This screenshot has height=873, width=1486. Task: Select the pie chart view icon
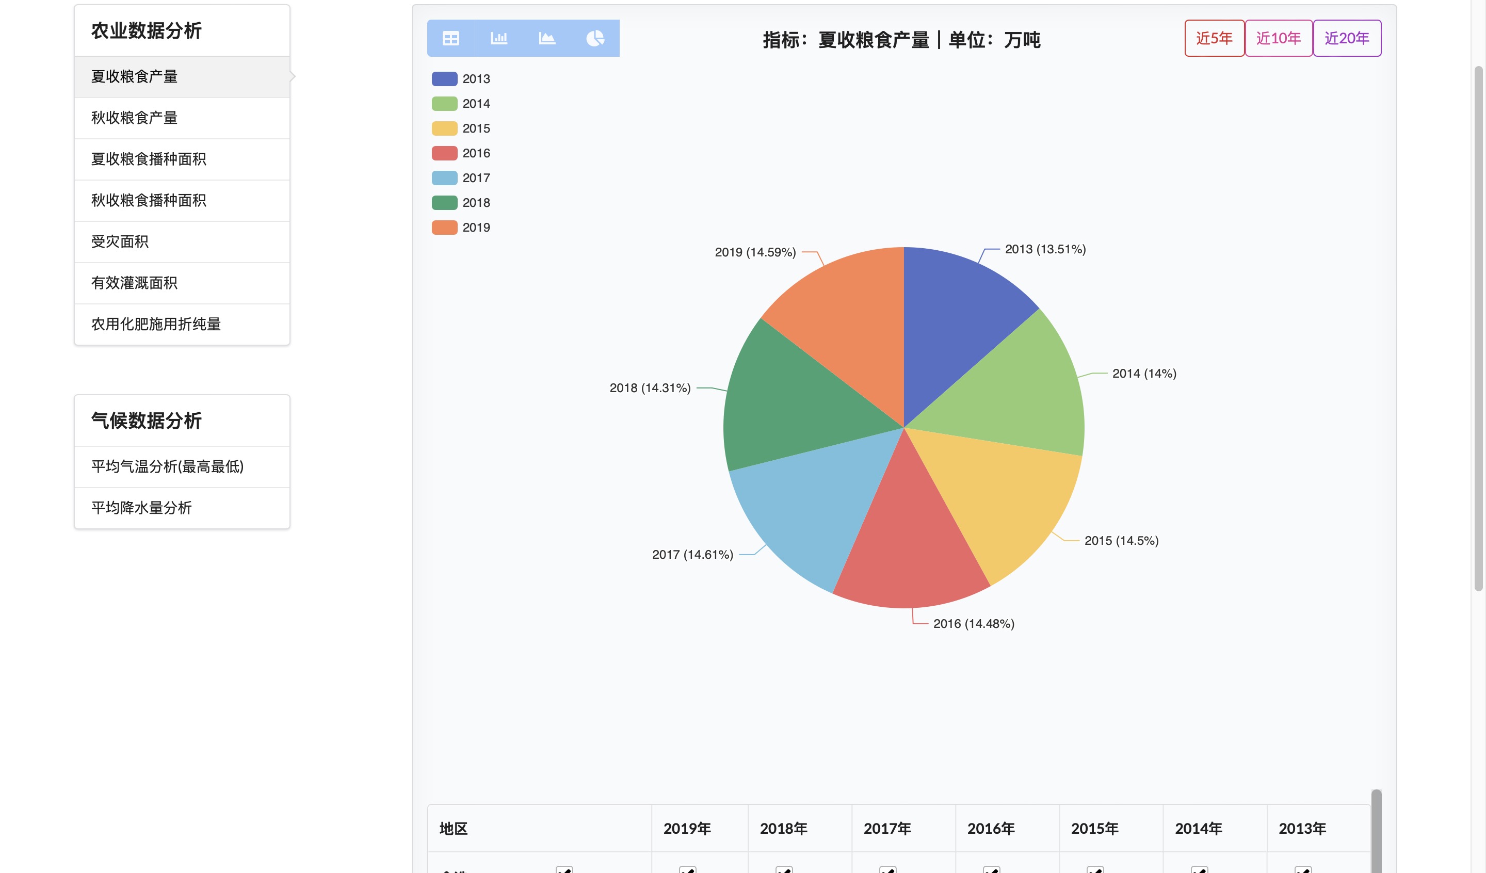595,38
